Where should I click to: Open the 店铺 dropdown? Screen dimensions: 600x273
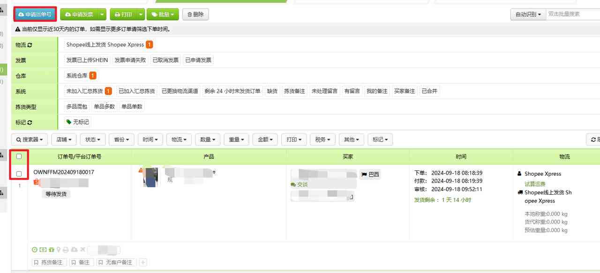(x=64, y=139)
